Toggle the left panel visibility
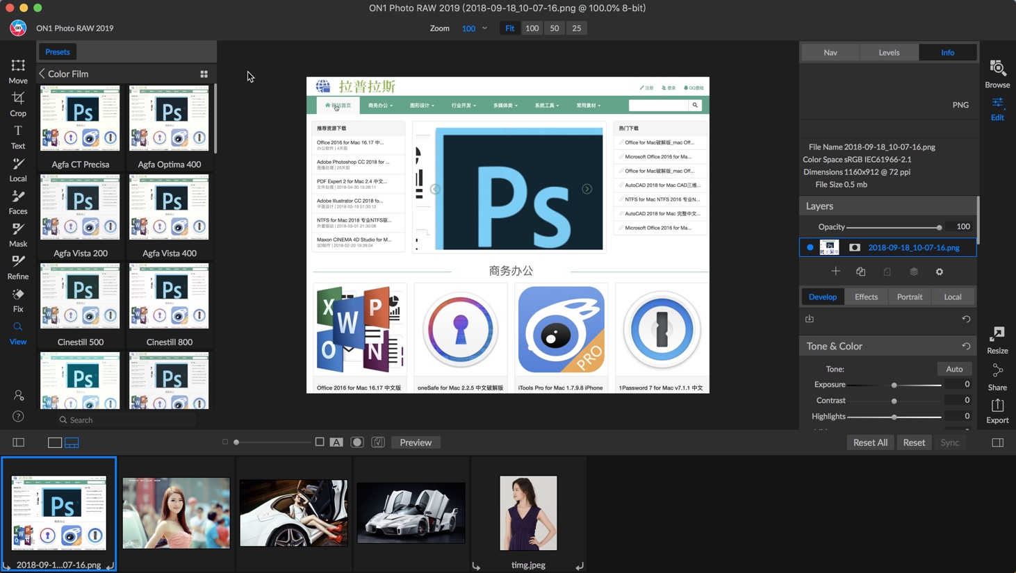Image resolution: width=1016 pixels, height=573 pixels. (x=19, y=442)
